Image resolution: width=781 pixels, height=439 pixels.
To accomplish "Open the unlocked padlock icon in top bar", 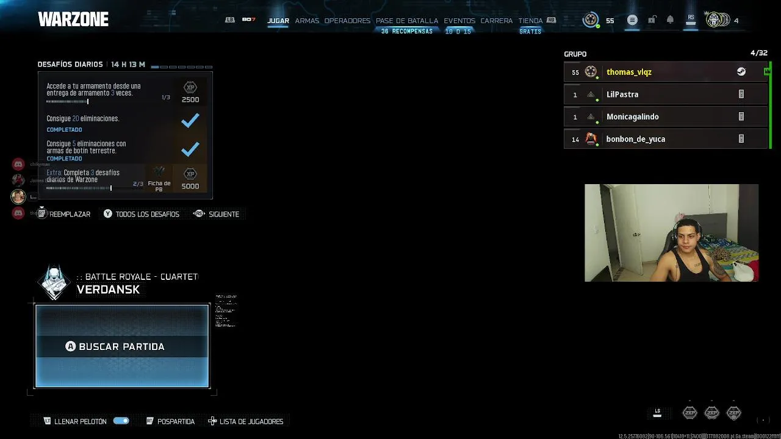I will click(x=652, y=20).
